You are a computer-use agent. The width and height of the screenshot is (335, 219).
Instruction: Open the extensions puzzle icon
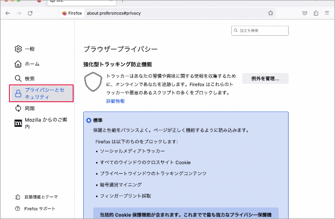tap(316, 13)
